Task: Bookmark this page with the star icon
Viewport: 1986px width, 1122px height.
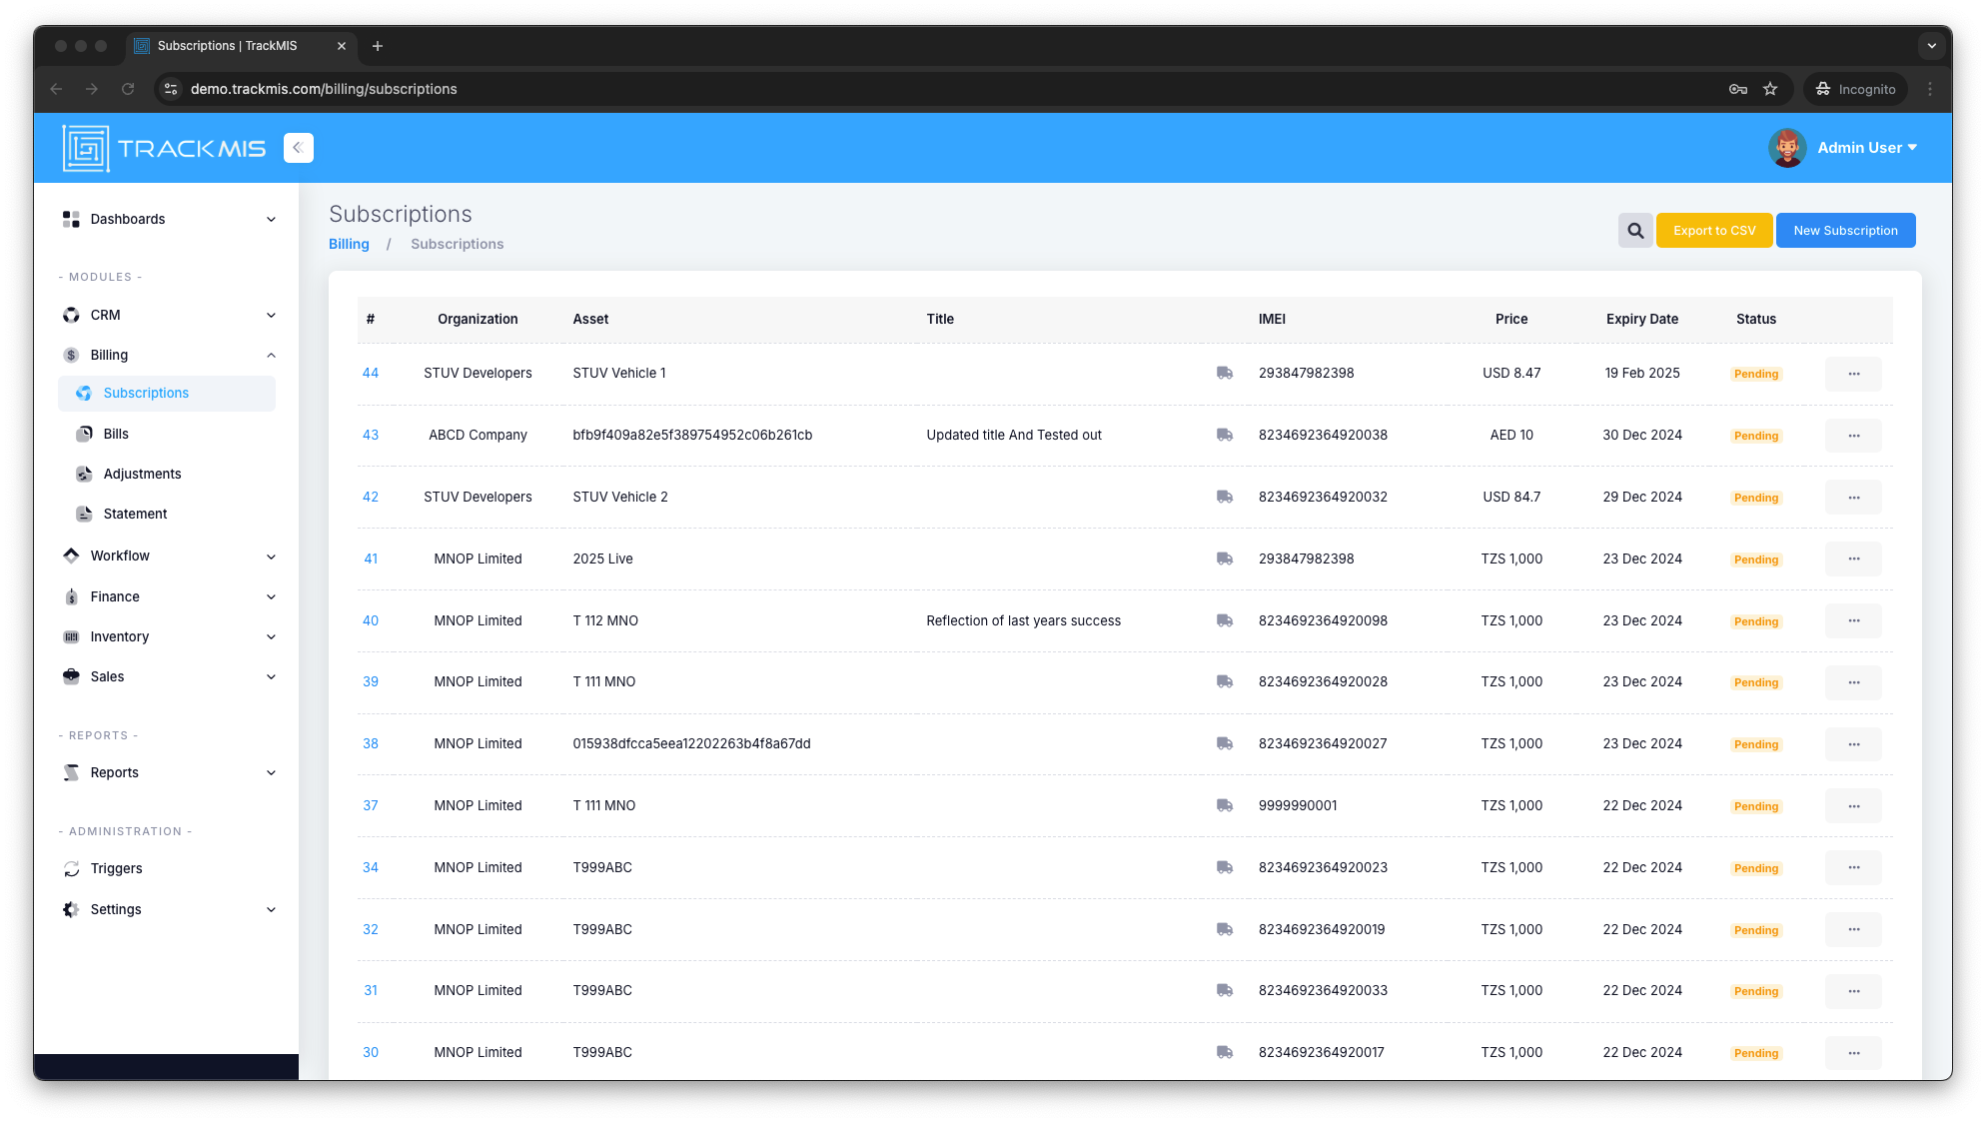Action: (x=1770, y=89)
